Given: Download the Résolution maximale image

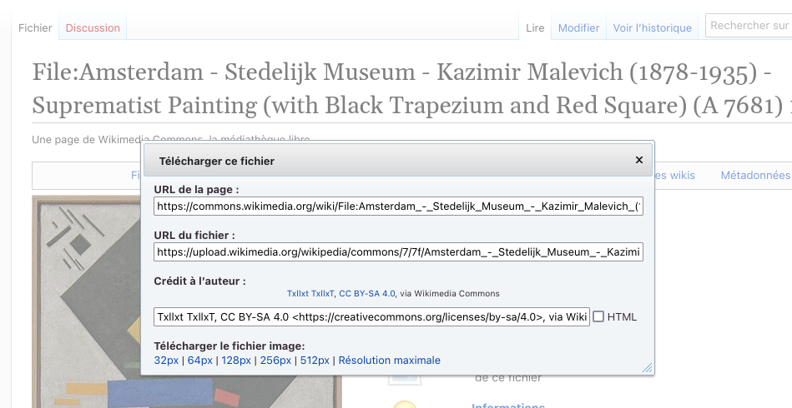Looking at the screenshot, I should point(389,361).
